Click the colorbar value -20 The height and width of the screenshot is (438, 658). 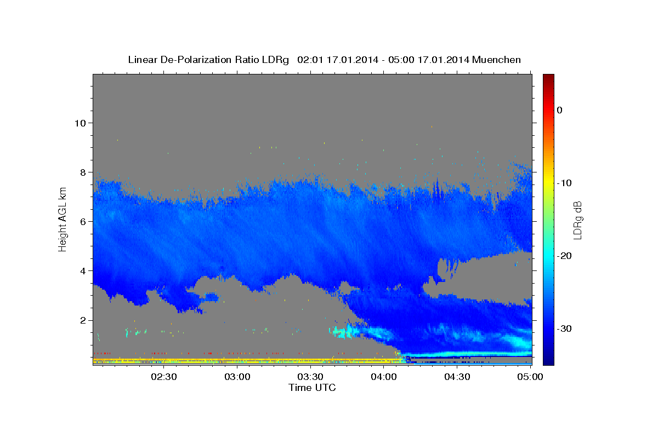tap(564, 256)
